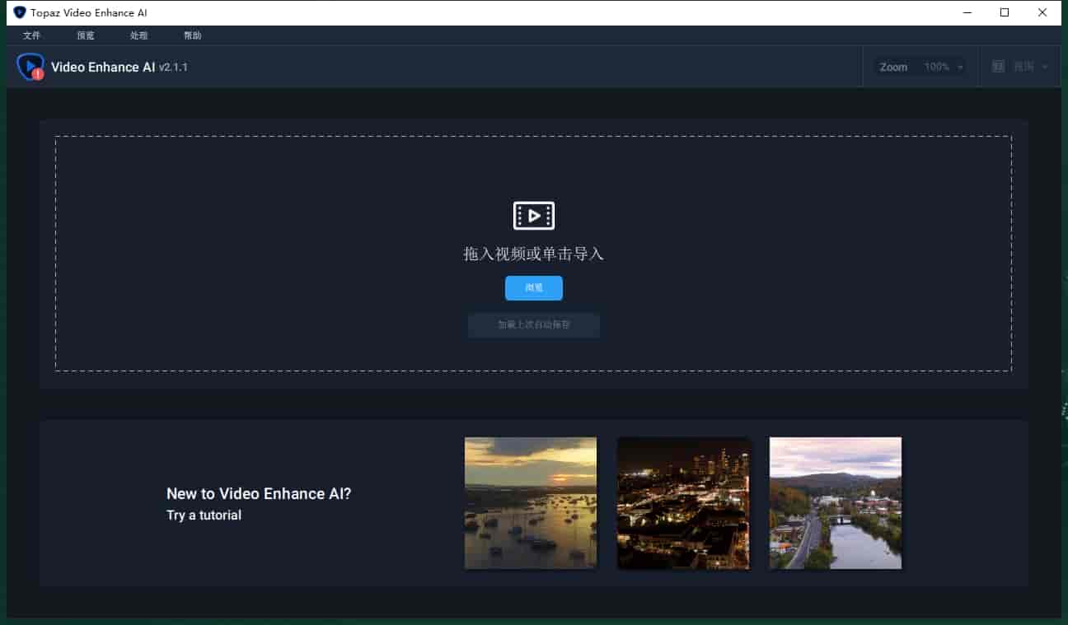Open the 文件 menu
Viewport: 1068px width, 625px height.
[32, 35]
